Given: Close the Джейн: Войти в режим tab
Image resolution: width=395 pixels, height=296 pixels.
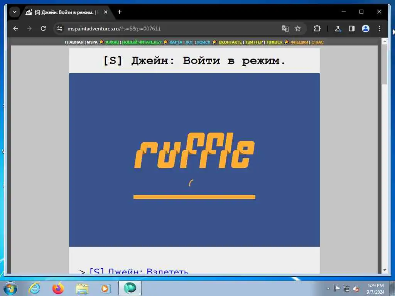Looking at the screenshot, I should click(x=106, y=12).
